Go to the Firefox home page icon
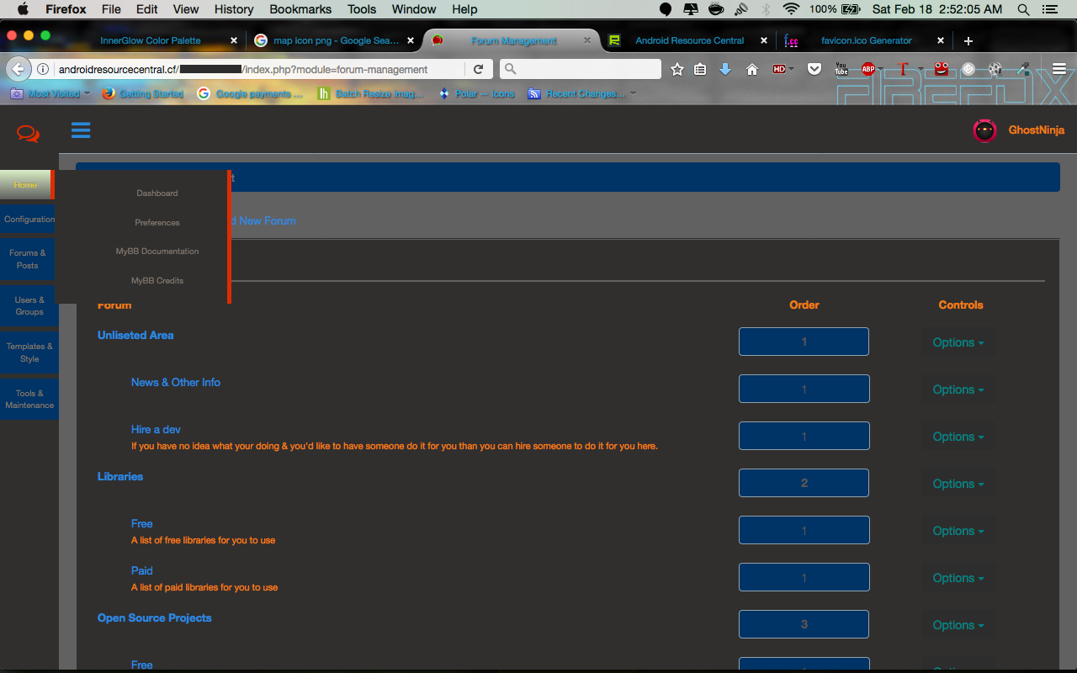 coord(752,70)
